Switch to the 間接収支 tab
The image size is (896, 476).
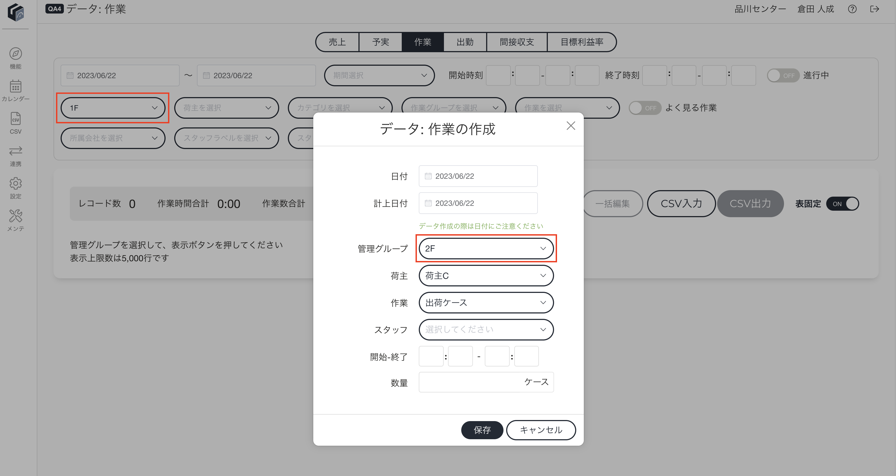coord(517,42)
